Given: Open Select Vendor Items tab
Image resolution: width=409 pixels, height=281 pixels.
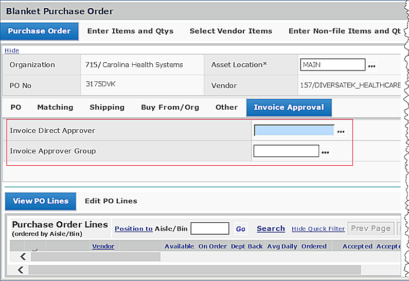Looking at the screenshot, I should (x=231, y=31).
